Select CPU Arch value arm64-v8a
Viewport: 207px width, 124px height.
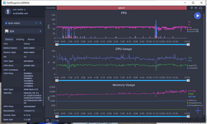tap(29, 66)
